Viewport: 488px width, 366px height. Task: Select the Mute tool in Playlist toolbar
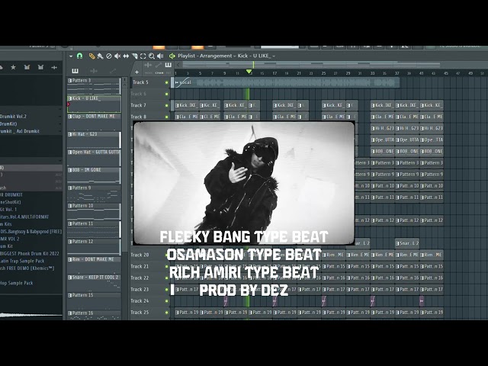(117, 56)
